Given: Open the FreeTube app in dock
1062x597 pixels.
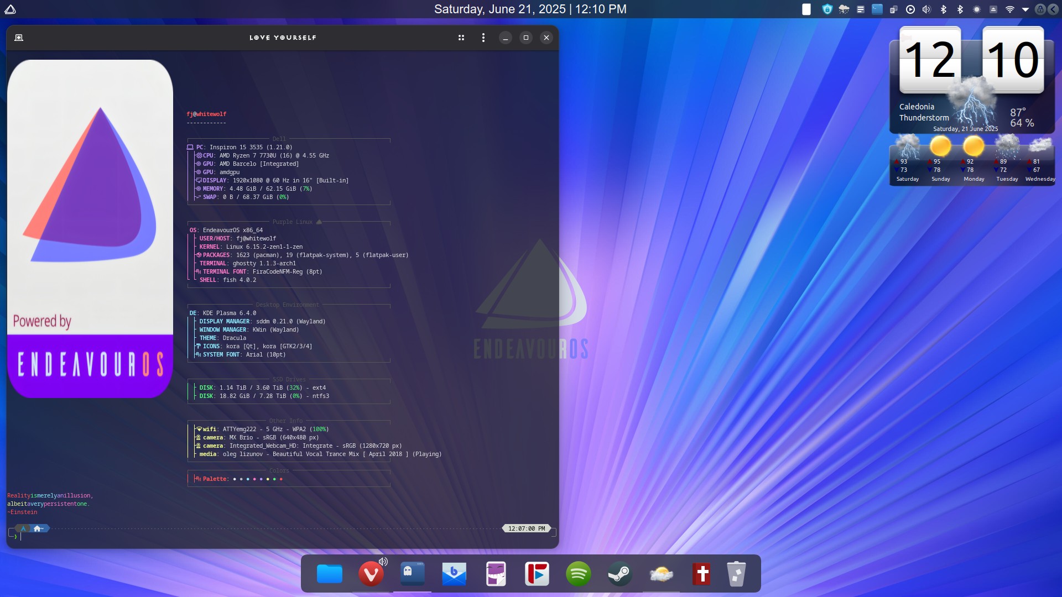Looking at the screenshot, I should [x=537, y=574].
